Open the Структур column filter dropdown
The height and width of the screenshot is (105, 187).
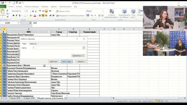(78, 32)
